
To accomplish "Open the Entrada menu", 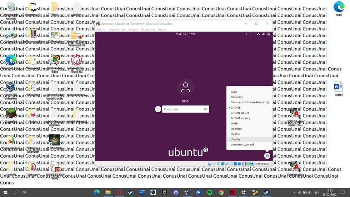I will 133,29.
